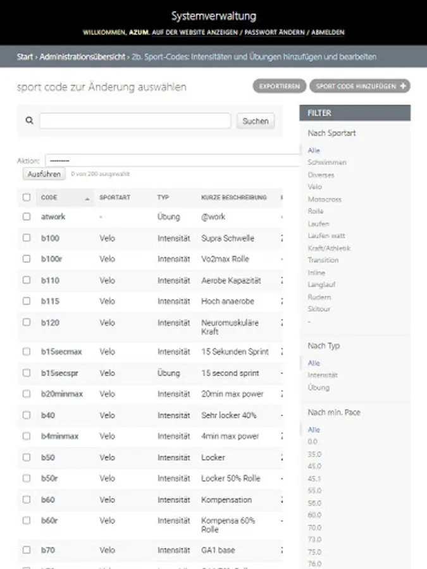Toggle the select-all checkbox in header

(x=27, y=197)
